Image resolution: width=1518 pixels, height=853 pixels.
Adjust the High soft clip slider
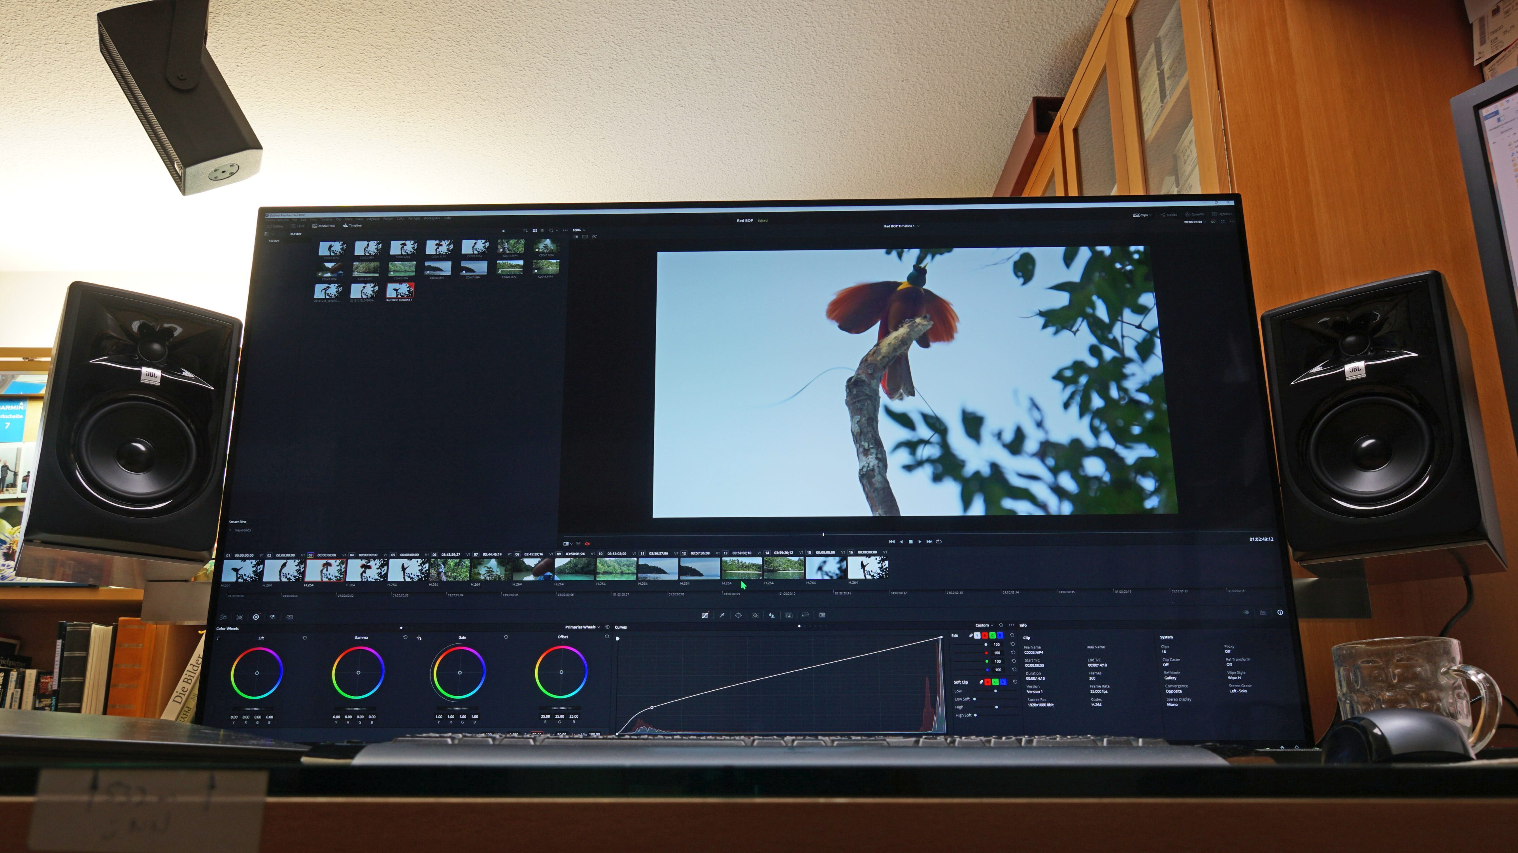tap(997, 707)
